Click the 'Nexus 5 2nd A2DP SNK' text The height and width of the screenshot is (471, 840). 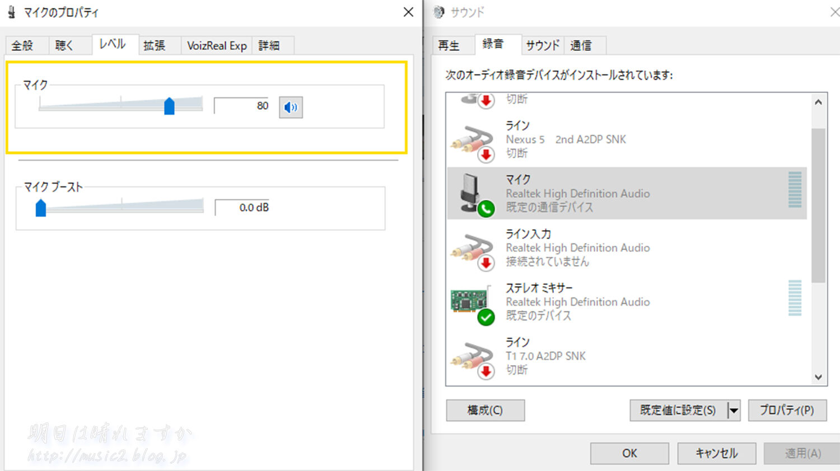566,139
